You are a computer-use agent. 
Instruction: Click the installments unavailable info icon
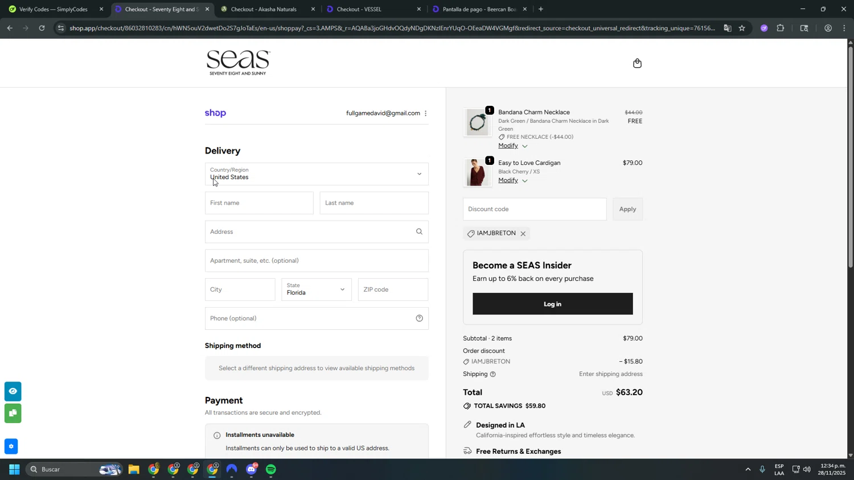pos(217,436)
